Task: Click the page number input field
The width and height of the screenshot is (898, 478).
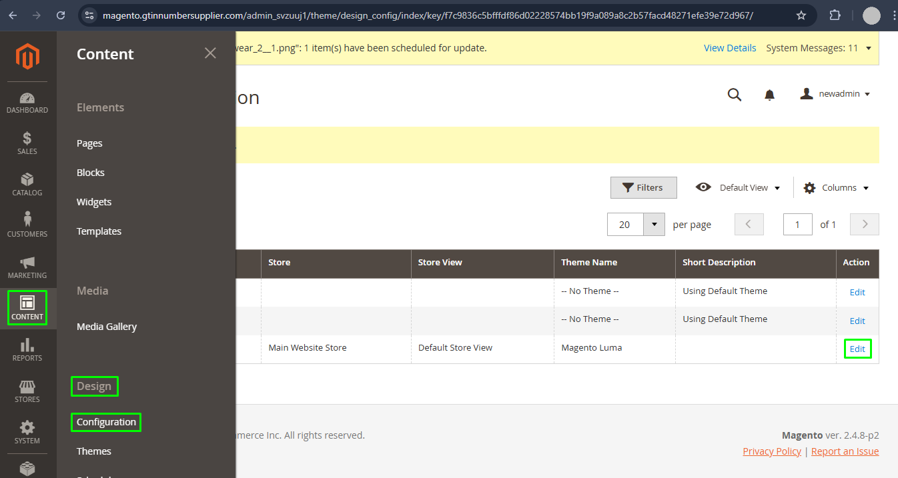Action: [x=797, y=224]
